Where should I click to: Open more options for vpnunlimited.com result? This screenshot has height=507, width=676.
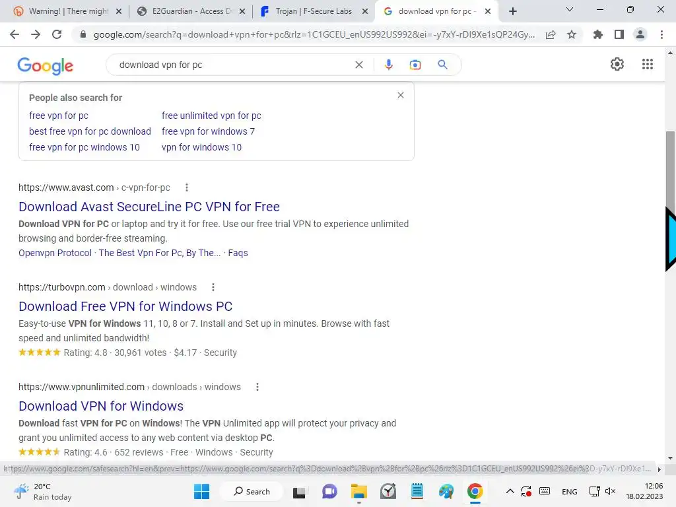click(257, 387)
